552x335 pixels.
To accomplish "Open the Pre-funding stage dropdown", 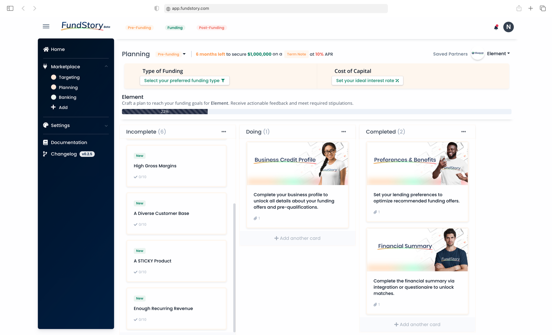I will 171,54.
